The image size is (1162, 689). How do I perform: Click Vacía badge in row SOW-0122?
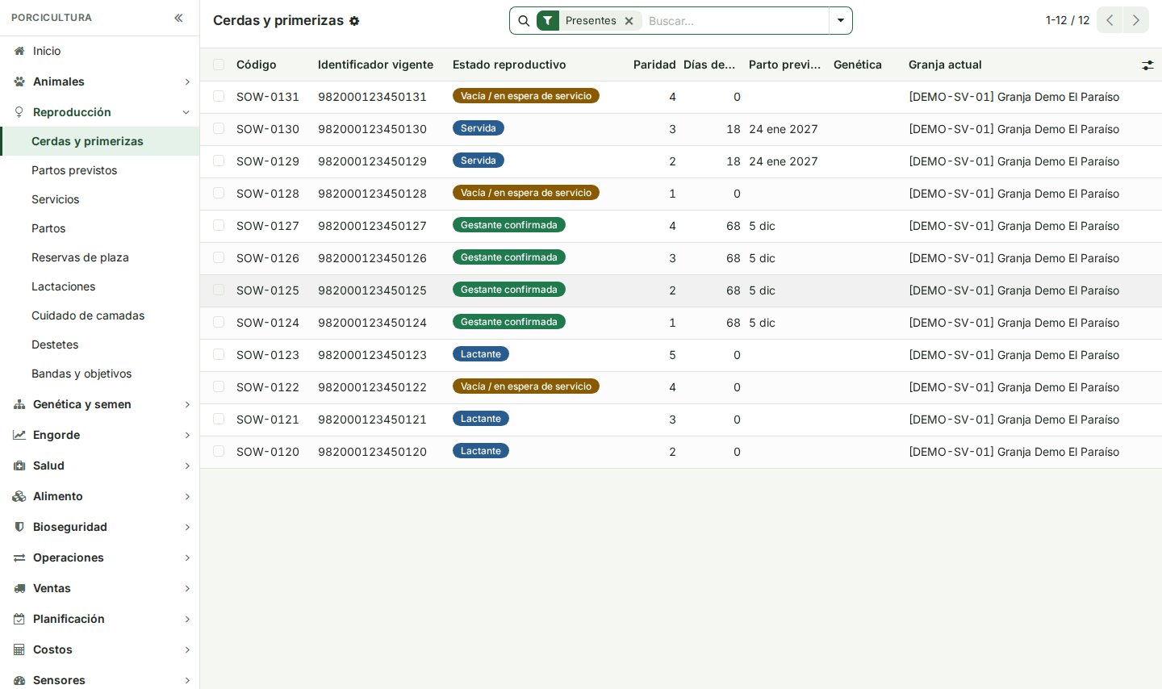[x=526, y=386]
